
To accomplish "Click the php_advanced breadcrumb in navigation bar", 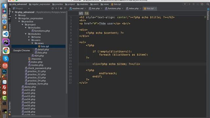I will (x=18, y=4).
